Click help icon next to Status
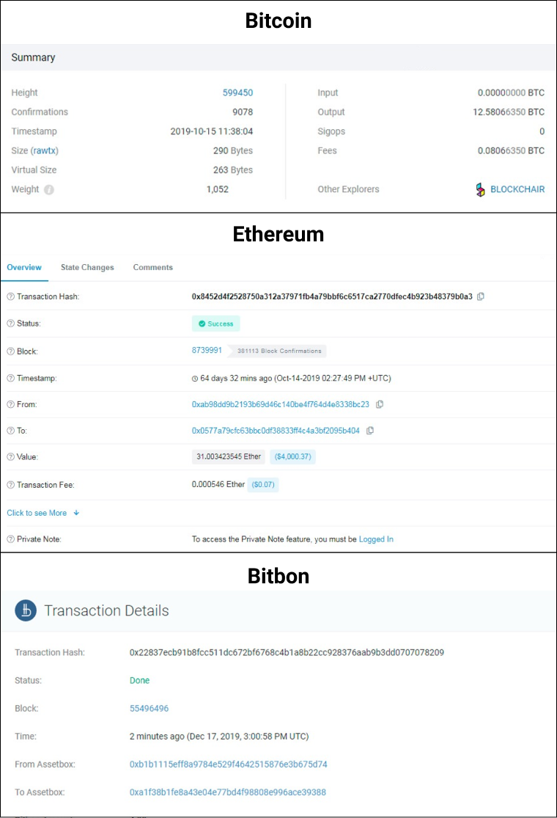Image resolution: width=557 pixels, height=818 pixels. (x=10, y=324)
